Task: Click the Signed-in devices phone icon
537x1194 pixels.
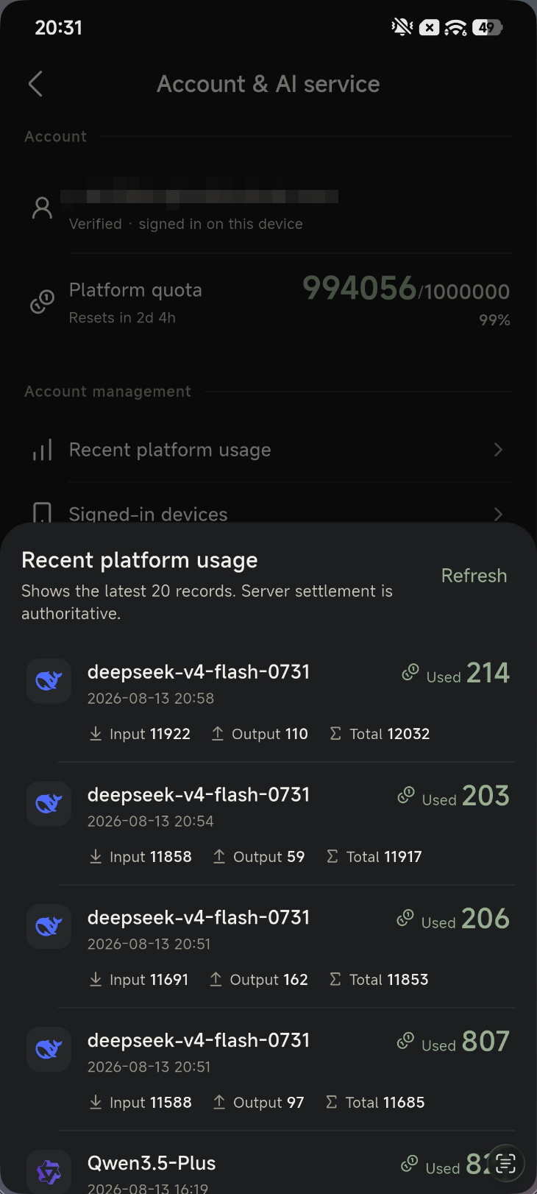Action: pos(43,512)
